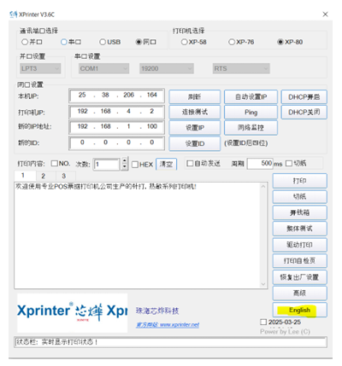Image resolution: width=342 pixels, height=366 pixels.
Task: Switch to print content tab 3
Action: (x=64, y=176)
